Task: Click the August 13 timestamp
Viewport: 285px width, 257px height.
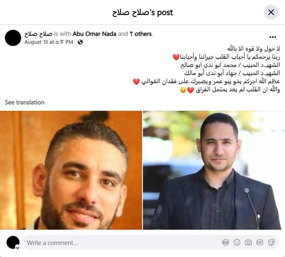Action: [49, 42]
